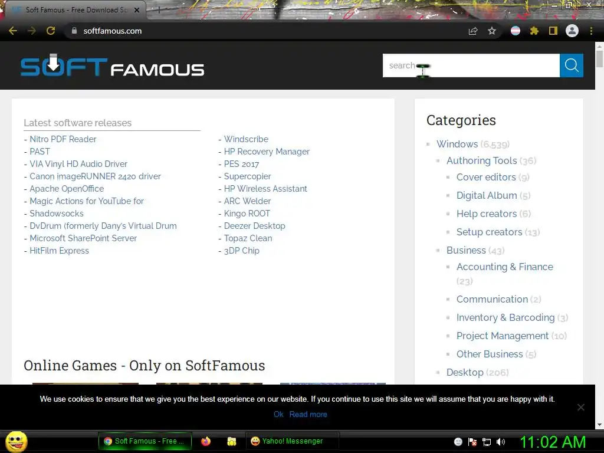Open the Windows category
Screen dimensions: 604x453
[x=457, y=144]
